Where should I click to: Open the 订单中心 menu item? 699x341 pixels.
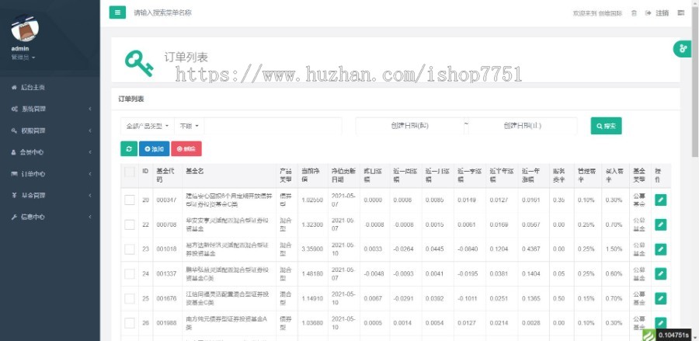[50, 174]
